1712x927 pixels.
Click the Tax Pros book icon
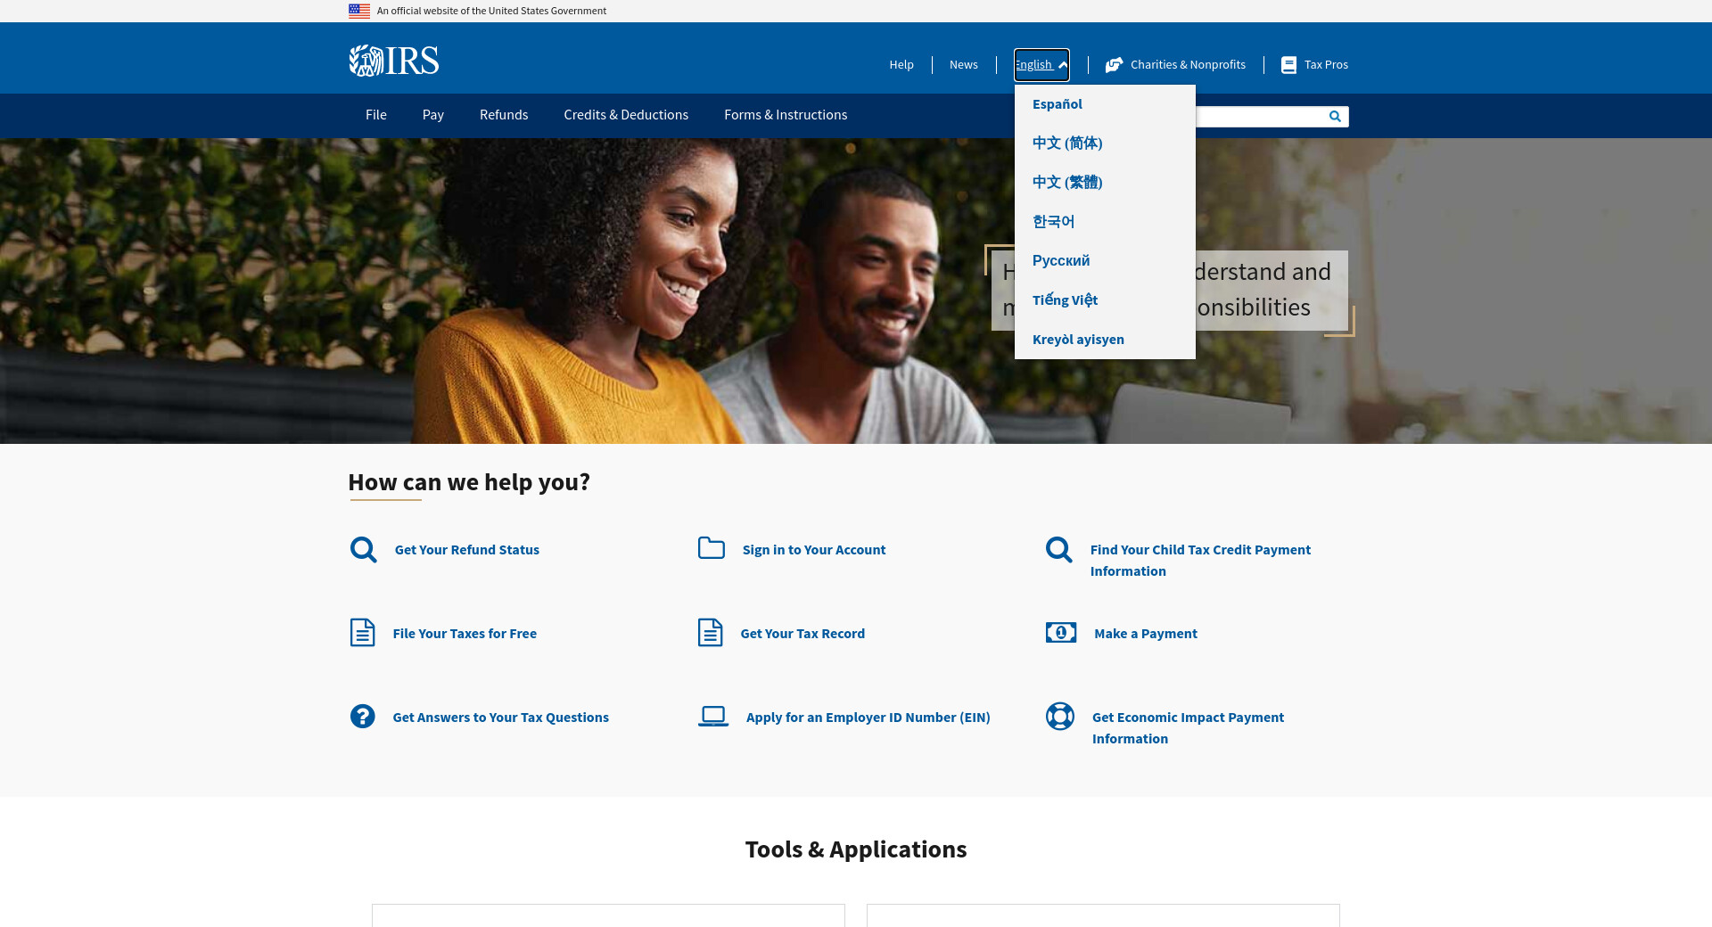[1288, 65]
